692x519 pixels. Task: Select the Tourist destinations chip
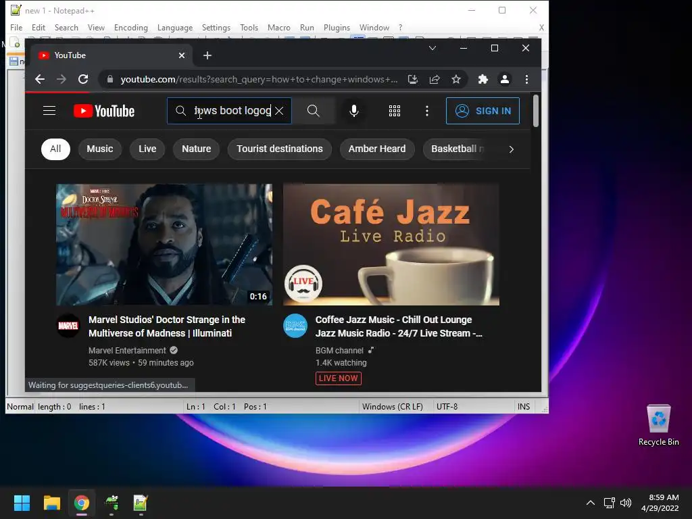pyautogui.click(x=280, y=149)
